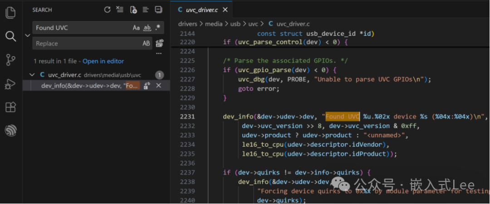Toggle search details ellipsis

point(159,53)
